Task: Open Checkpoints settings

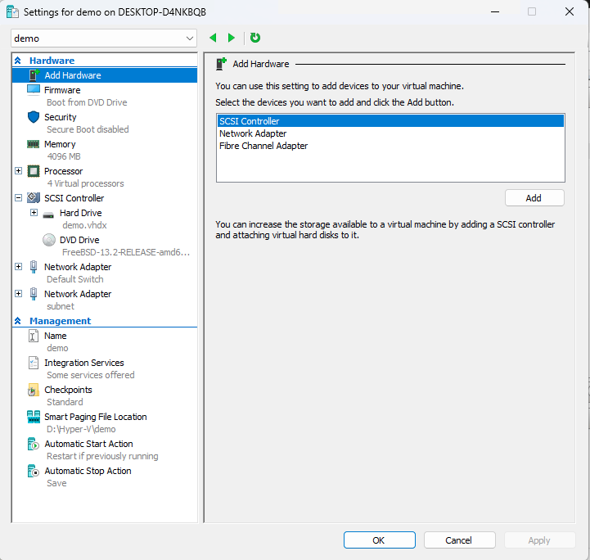Action: point(68,390)
